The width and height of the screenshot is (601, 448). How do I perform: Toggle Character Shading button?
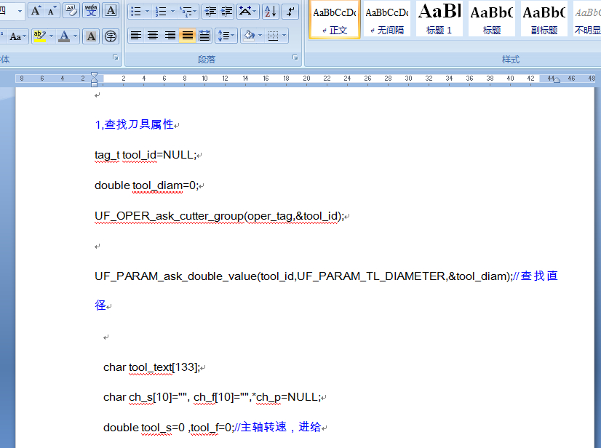[x=91, y=36]
